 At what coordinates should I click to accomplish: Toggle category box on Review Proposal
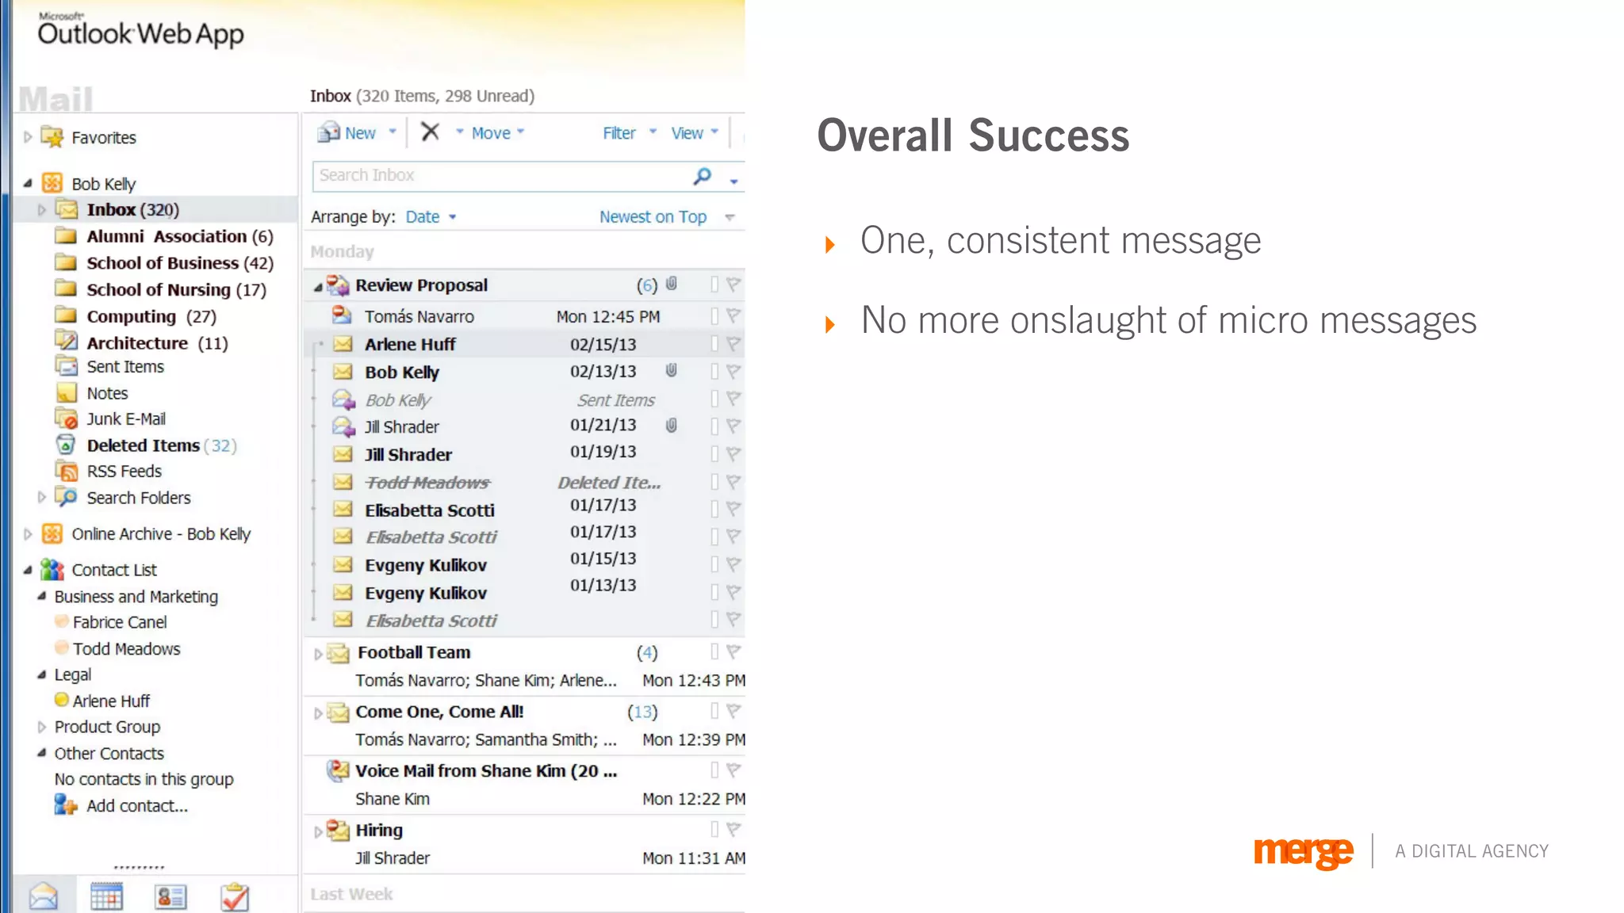(x=714, y=284)
